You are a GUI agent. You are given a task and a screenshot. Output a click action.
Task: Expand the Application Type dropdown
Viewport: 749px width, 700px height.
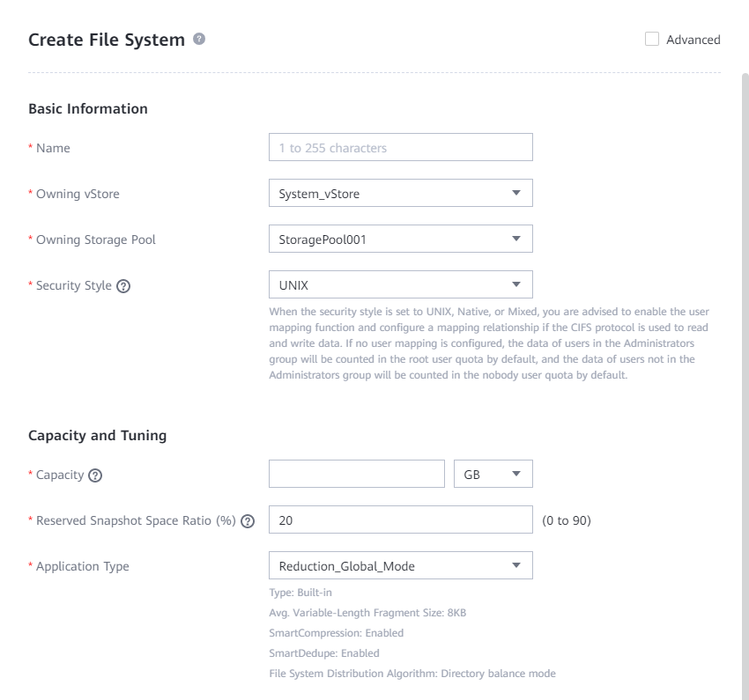tap(400, 566)
